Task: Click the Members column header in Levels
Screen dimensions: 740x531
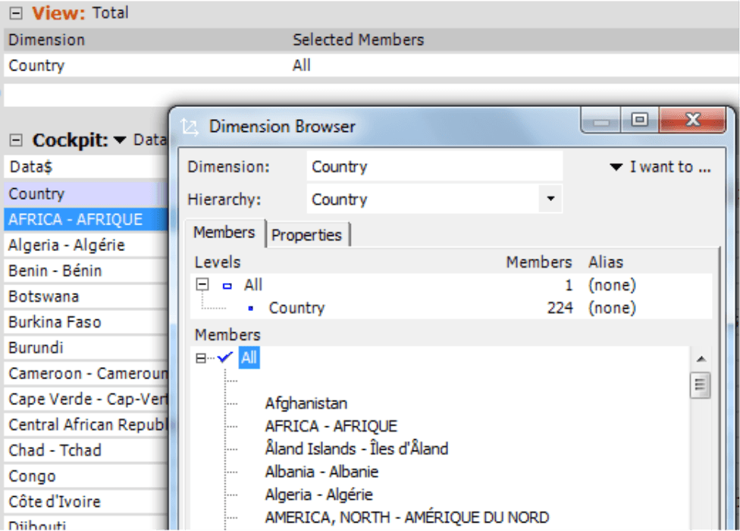Action: coord(538,262)
